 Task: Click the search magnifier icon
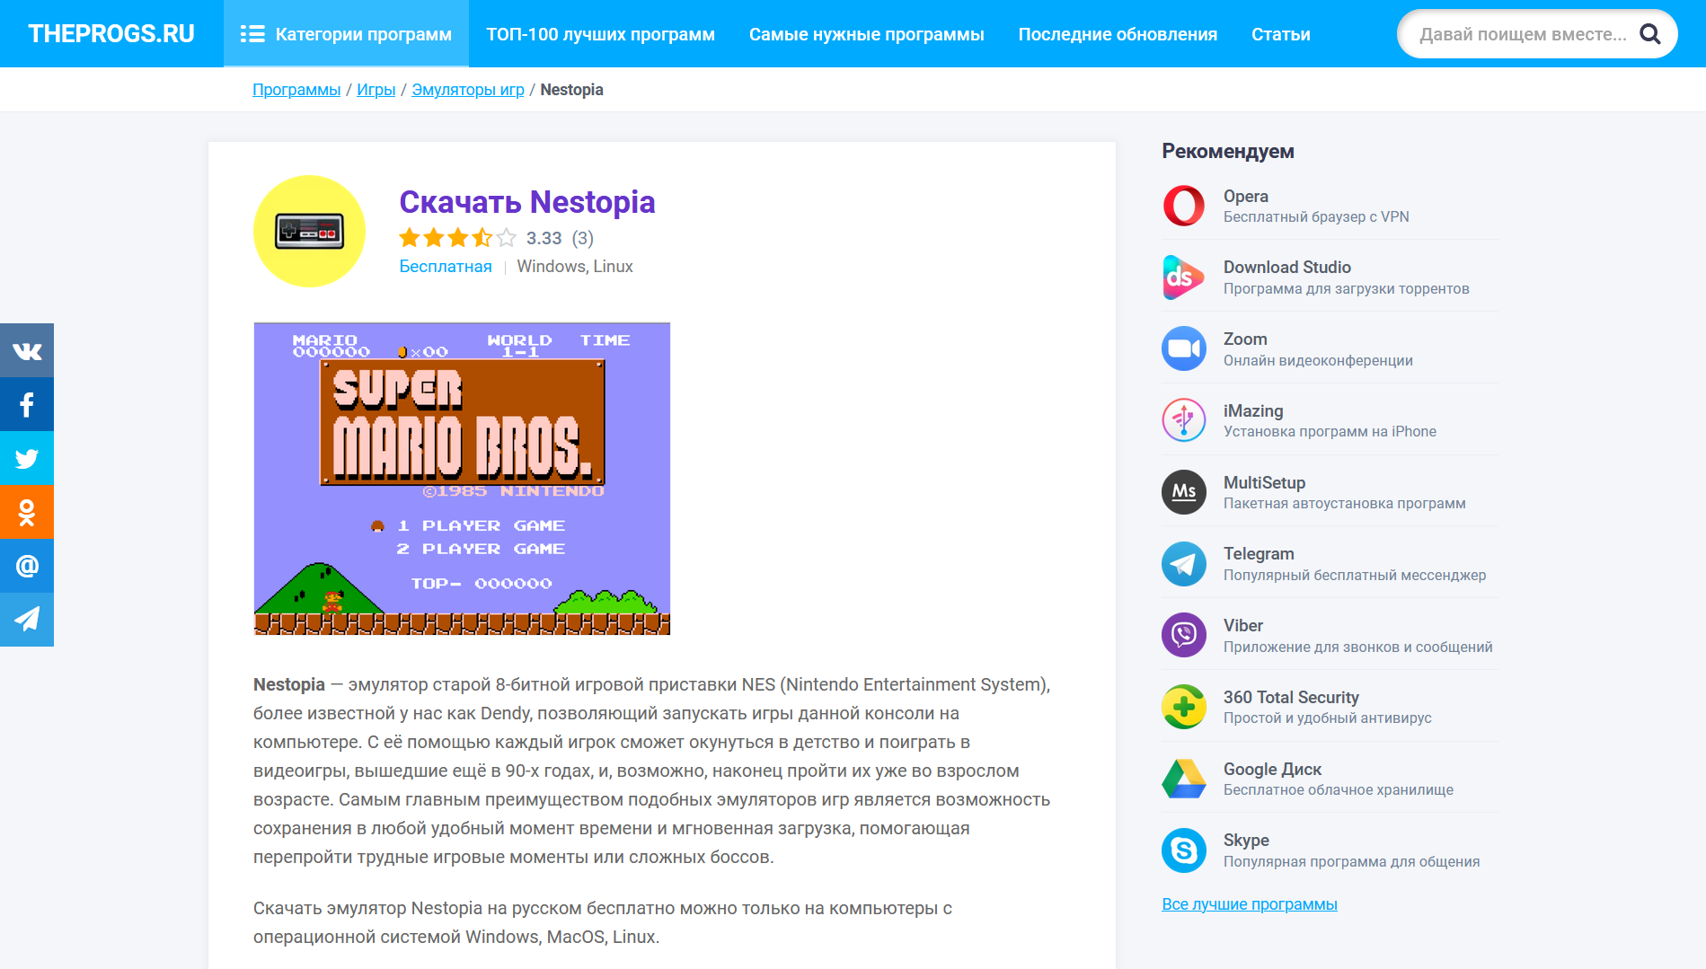(1649, 34)
